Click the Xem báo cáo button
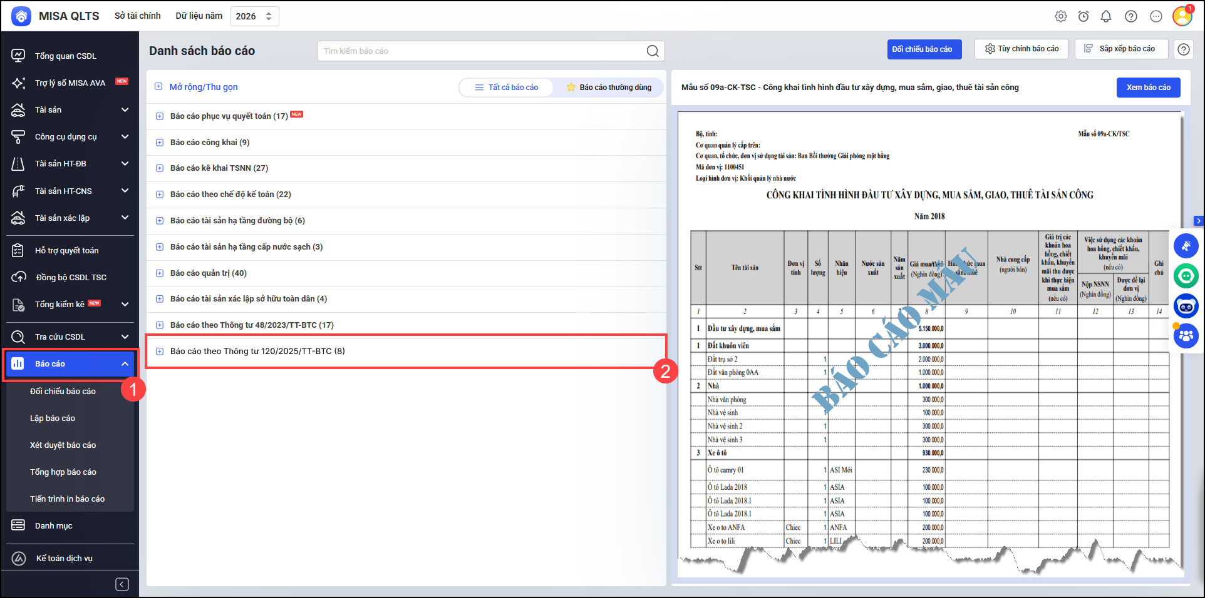The image size is (1205, 598). pos(1149,88)
